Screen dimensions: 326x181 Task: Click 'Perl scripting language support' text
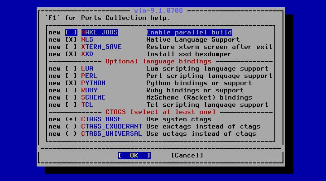pyautogui.click(x=209, y=76)
